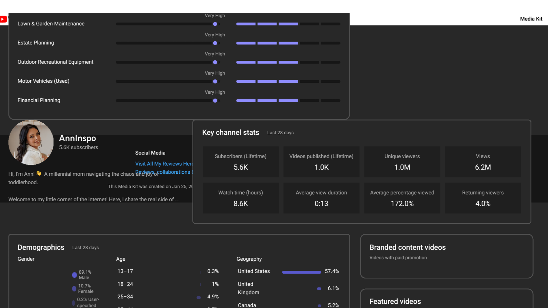
Task: Click Media Kit creation date text
Action: click(x=150, y=187)
